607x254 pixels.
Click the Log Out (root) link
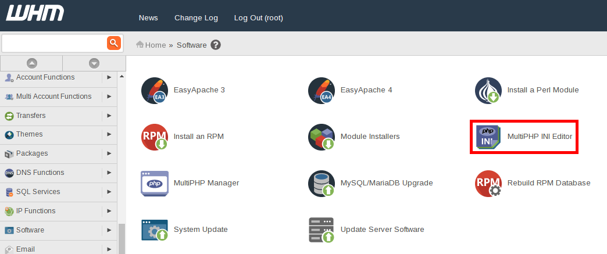click(x=258, y=18)
